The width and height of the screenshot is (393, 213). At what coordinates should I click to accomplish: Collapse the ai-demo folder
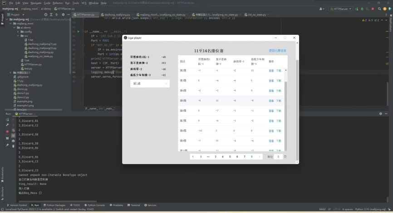tap(15, 28)
